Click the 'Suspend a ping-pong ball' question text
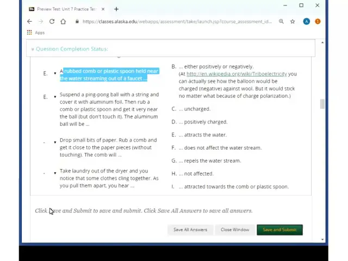This screenshot has height=261, width=348. click(x=109, y=109)
